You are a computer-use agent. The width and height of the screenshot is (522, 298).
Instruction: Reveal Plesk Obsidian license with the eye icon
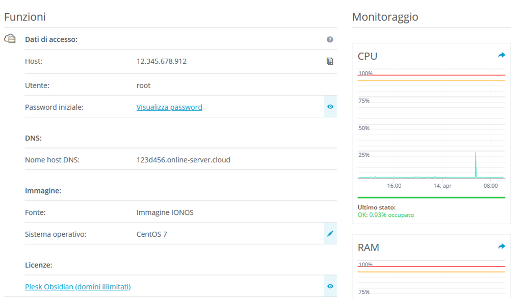pyautogui.click(x=330, y=286)
